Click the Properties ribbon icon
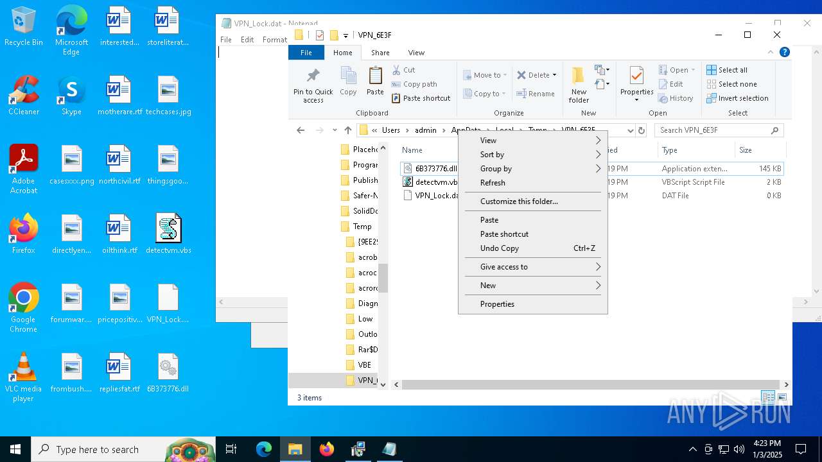The width and height of the screenshot is (822, 462). click(636, 76)
